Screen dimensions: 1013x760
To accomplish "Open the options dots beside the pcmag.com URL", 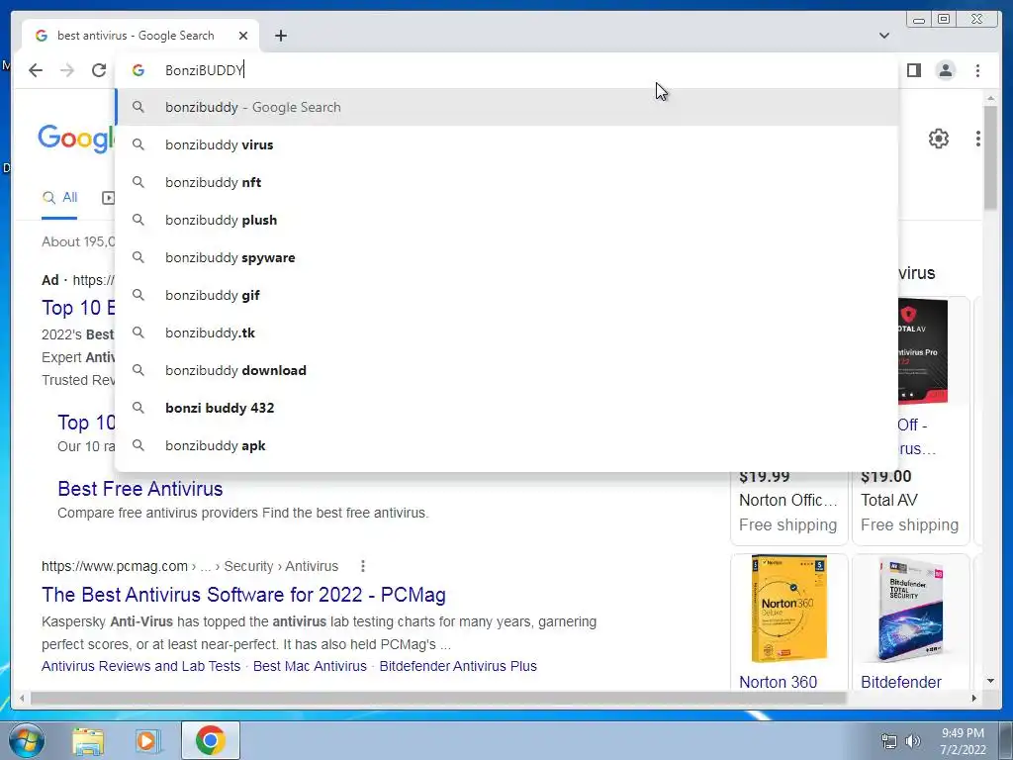I will (363, 566).
